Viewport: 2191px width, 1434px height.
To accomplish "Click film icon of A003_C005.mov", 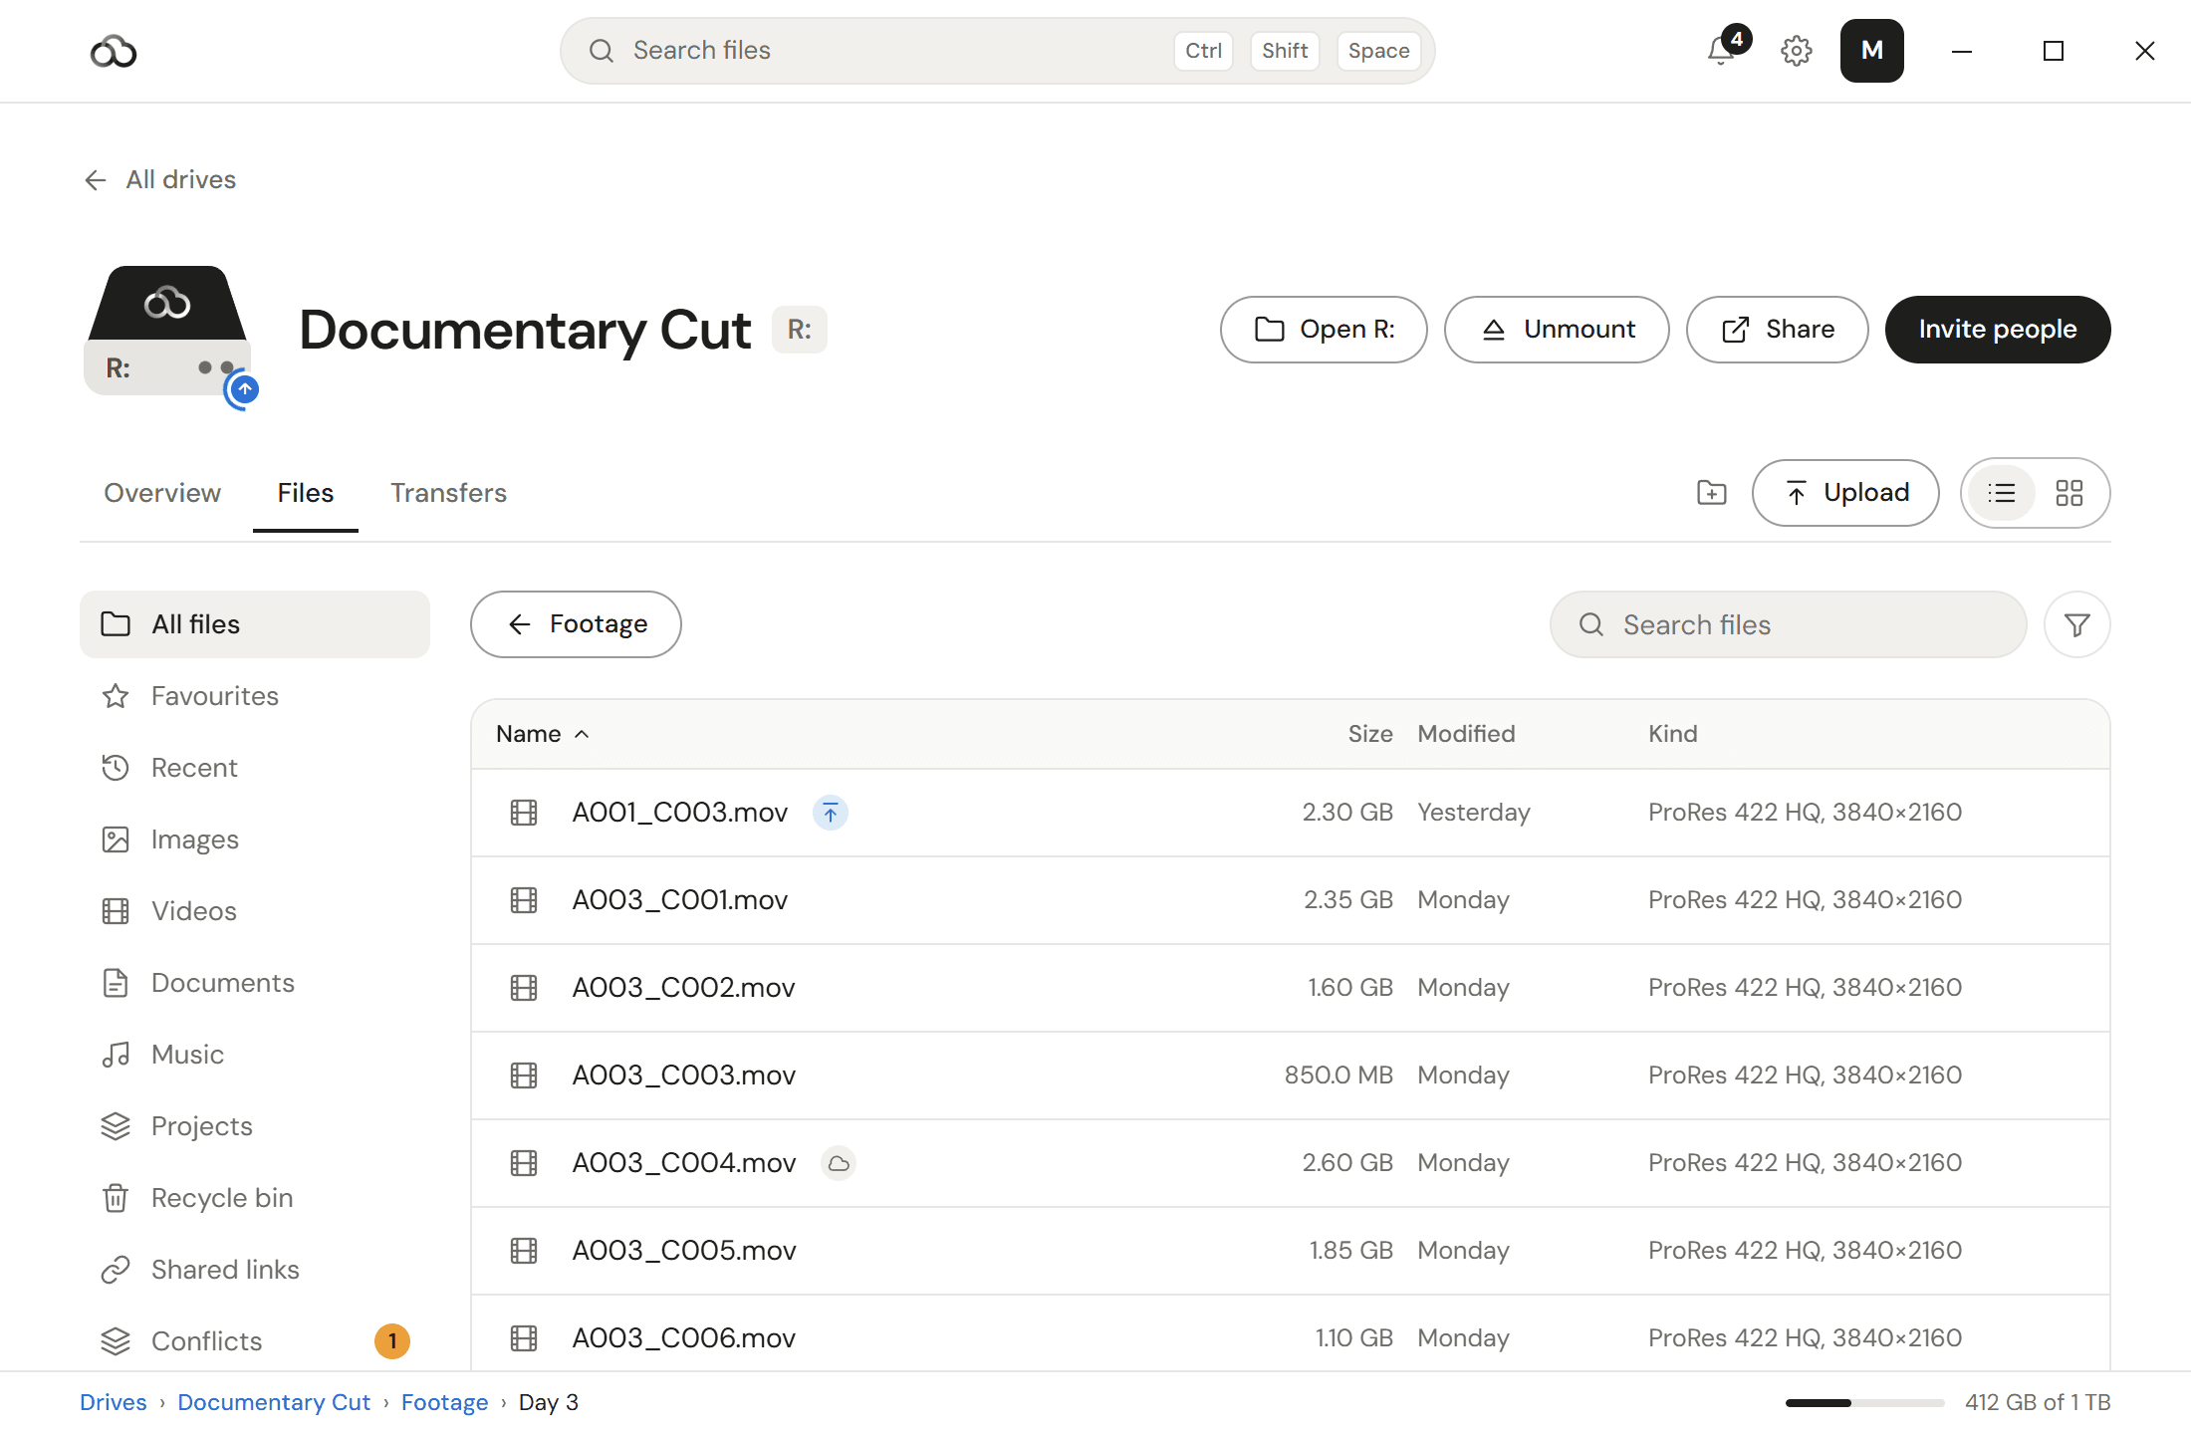I will coord(524,1251).
